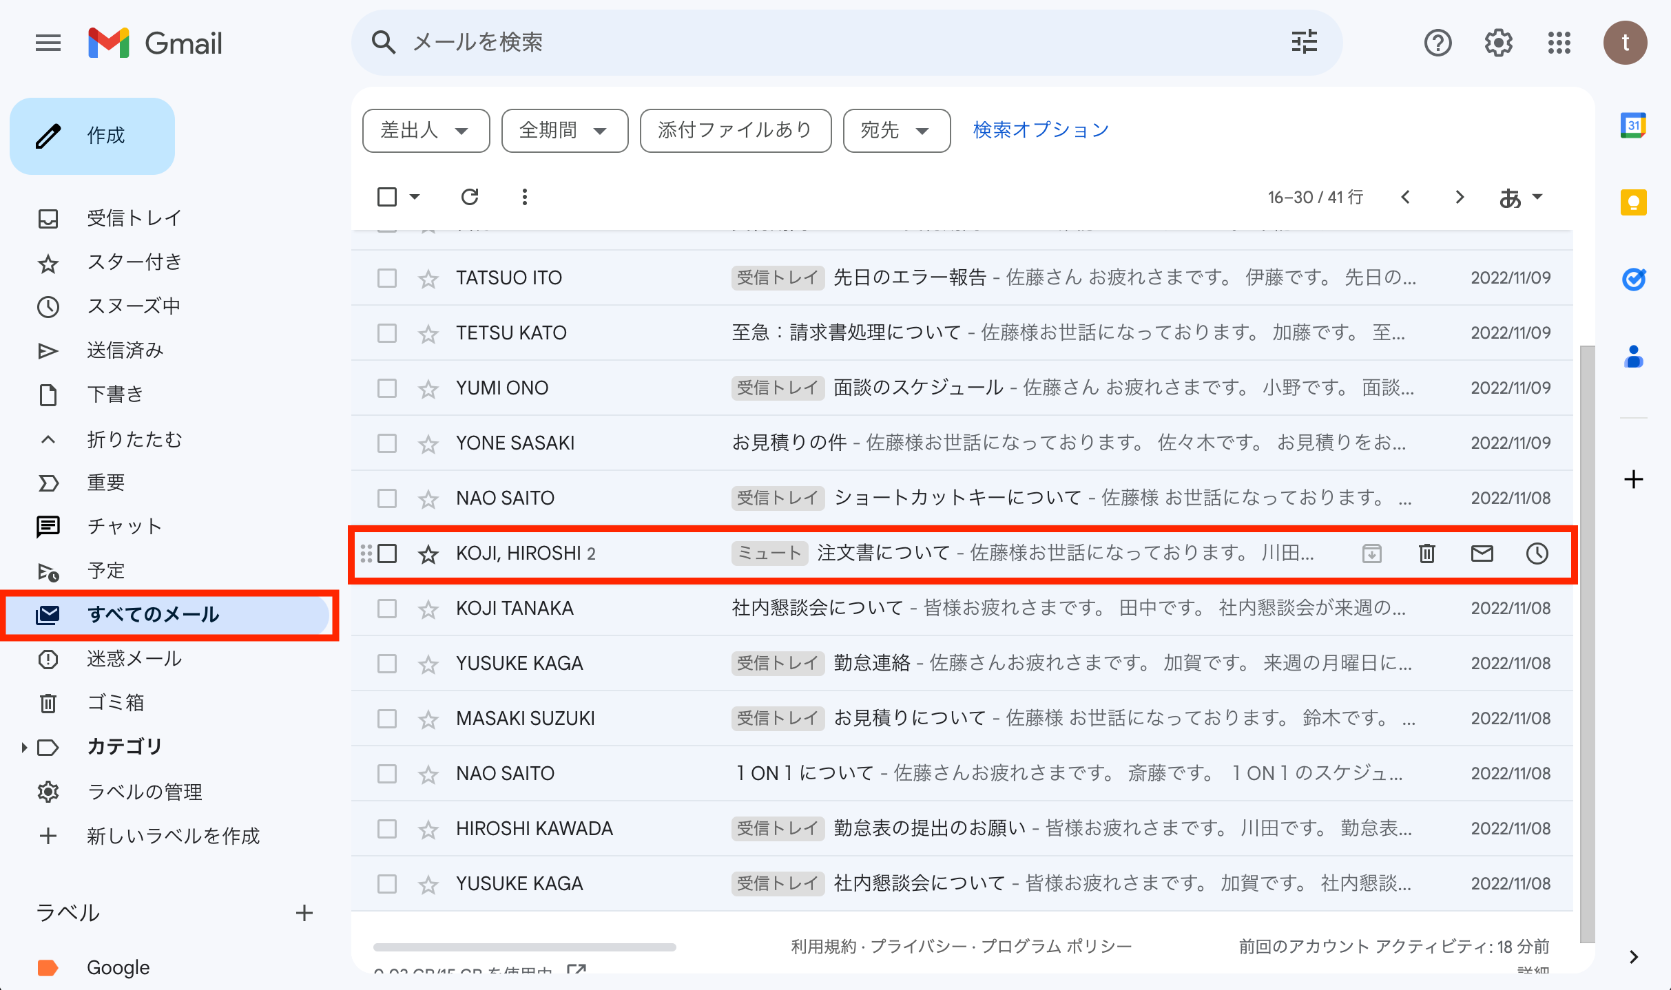Viewport: 1671px width, 990px height.
Task: Mark KOJI, HIROSHI conversation as unread
Action: (1482, 554)
